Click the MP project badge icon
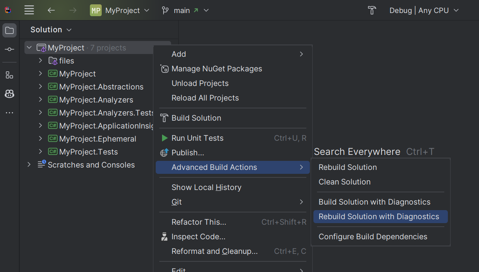Viewport: 479px width, 272px height. pos(96,10)
